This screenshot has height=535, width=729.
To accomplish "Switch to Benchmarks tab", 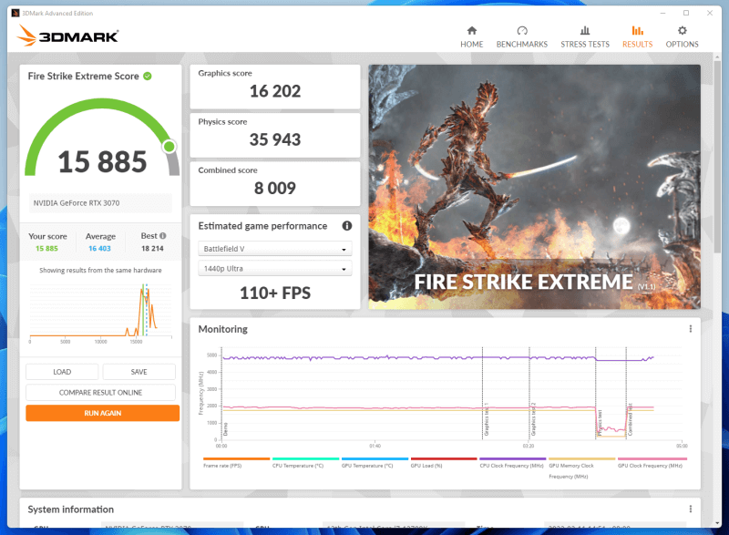I will [x=521, y=37].
